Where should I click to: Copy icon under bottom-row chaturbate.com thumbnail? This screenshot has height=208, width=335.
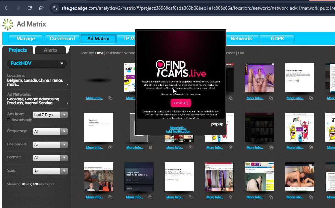click(190, 197)
